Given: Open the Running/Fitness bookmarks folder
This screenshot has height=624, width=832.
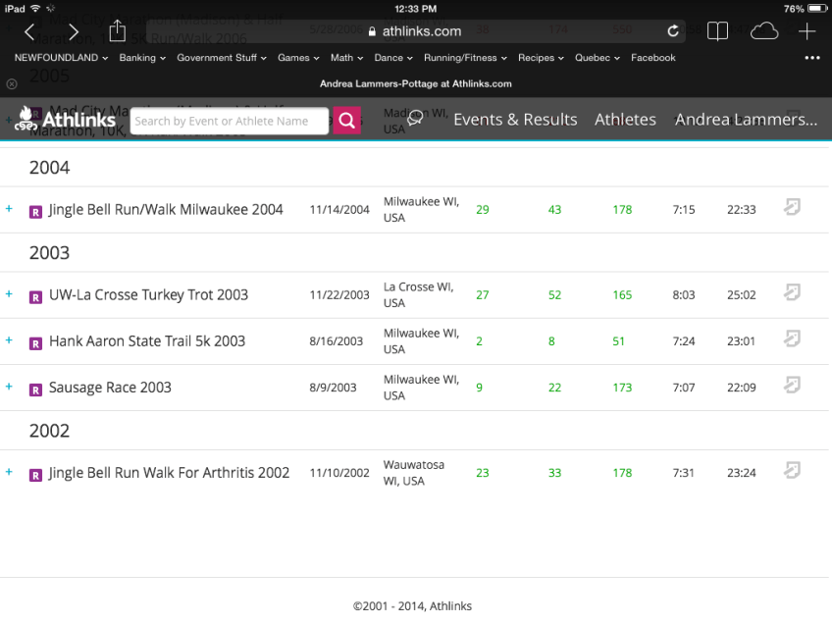Looking at the screenshot, I should click(465, 58).
